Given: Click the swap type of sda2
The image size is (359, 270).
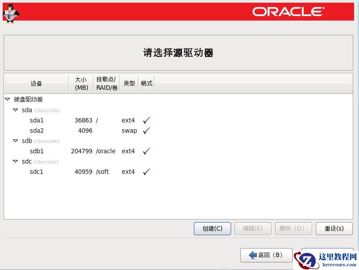Looking at the screenshot, I should [x=129, y=131].
